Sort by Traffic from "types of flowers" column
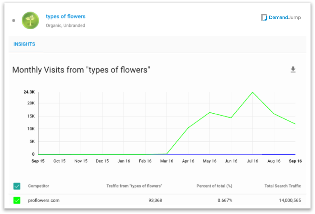 pos(134,186)
